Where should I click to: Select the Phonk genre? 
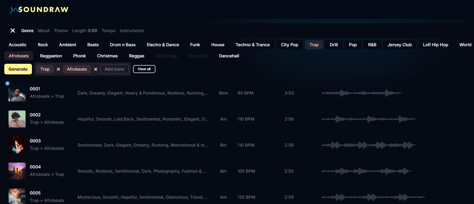point(79,56)
